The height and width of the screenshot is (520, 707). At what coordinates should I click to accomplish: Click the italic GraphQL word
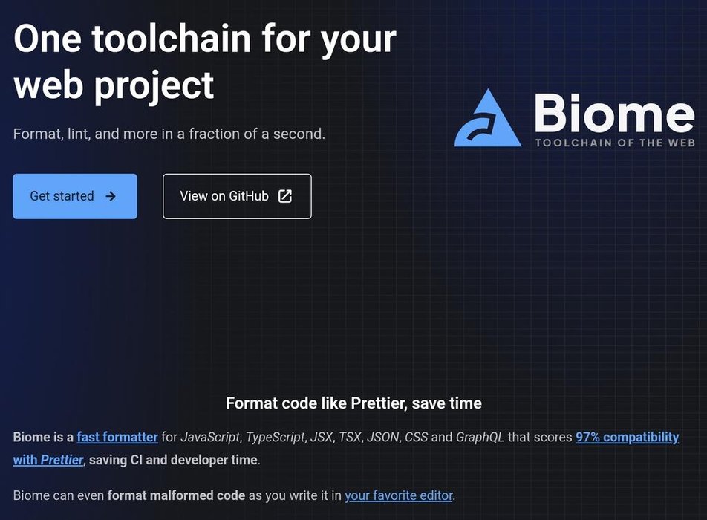click(x=480, y=437)
